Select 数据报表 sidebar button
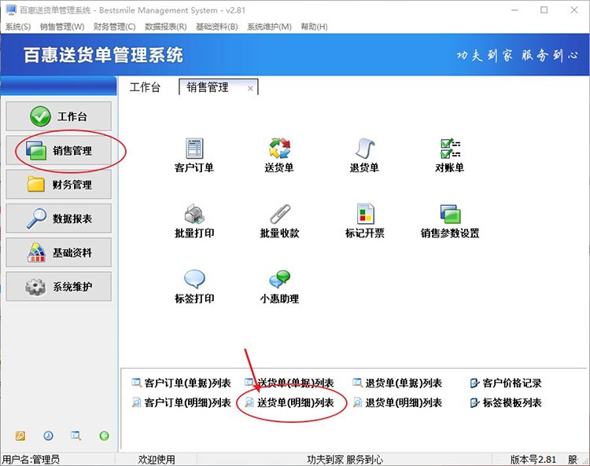This screenshot has width=590, height=466. coord(59,218)
